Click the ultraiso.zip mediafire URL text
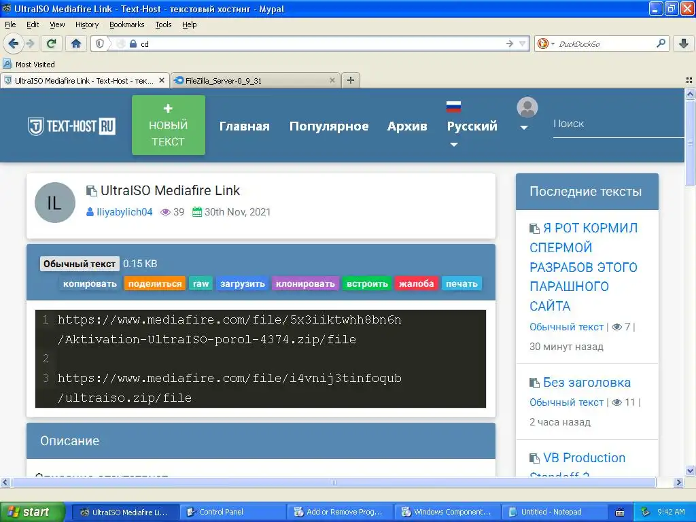 (230, 388)
